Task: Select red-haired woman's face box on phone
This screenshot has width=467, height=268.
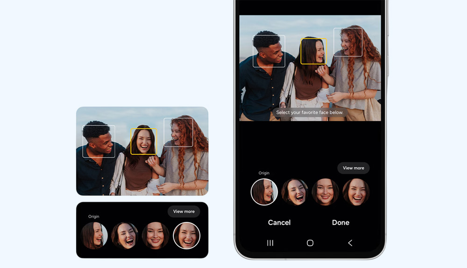Action: click(348, 42)
